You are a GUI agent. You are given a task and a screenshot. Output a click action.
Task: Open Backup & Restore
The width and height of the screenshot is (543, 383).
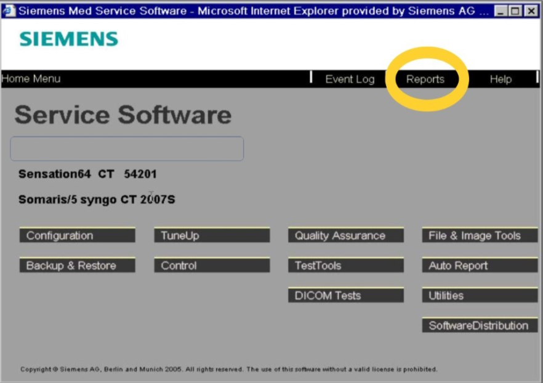click(x=77, y=265)
